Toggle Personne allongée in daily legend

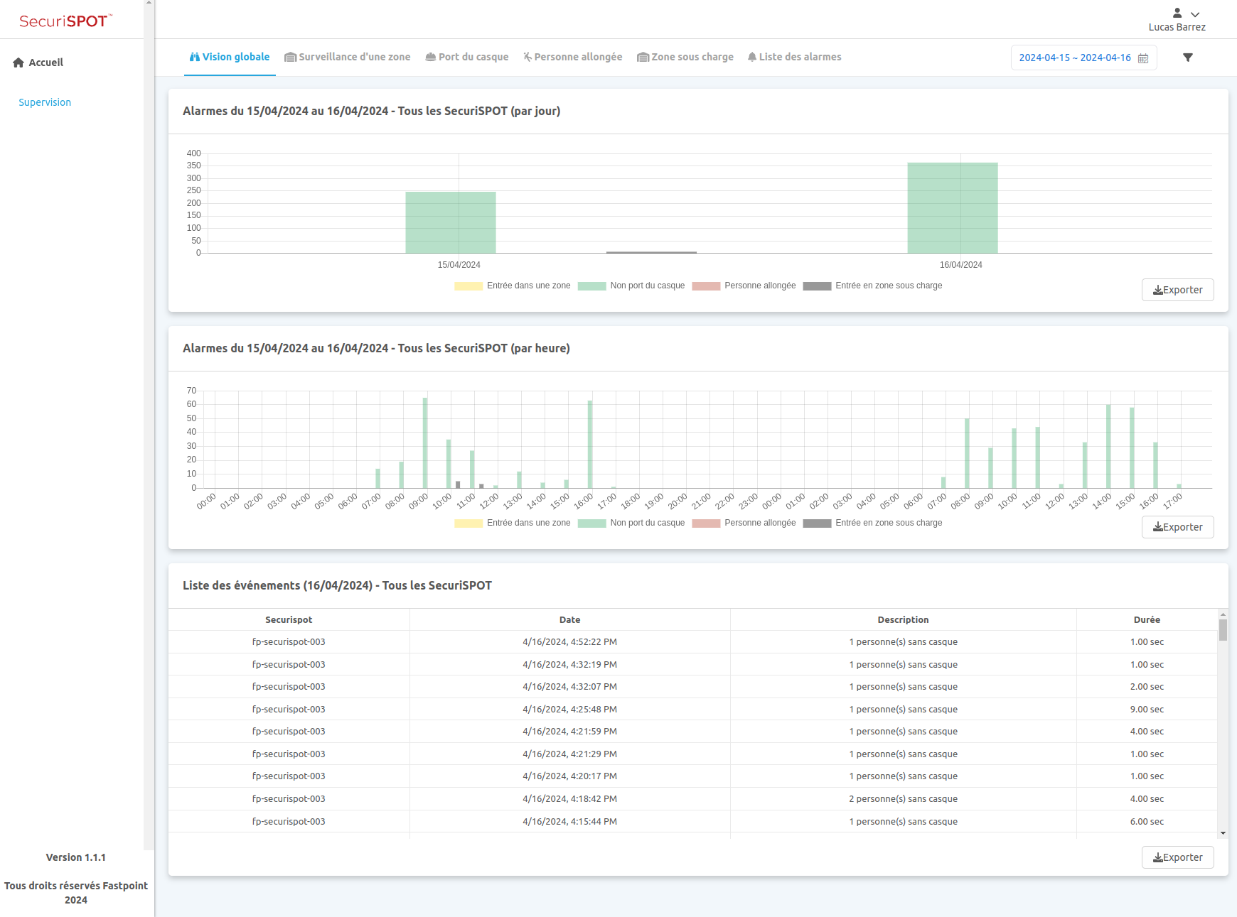coord(744,286)
